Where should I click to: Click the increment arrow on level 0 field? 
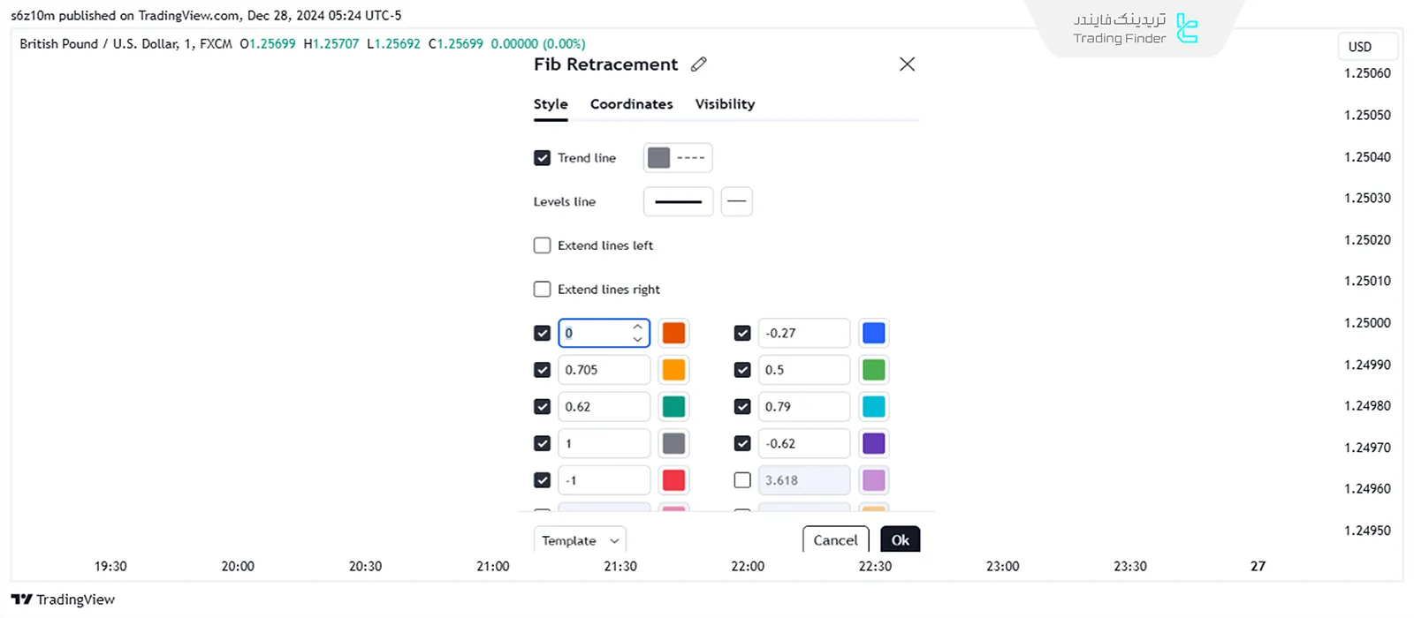coord(638,327)
